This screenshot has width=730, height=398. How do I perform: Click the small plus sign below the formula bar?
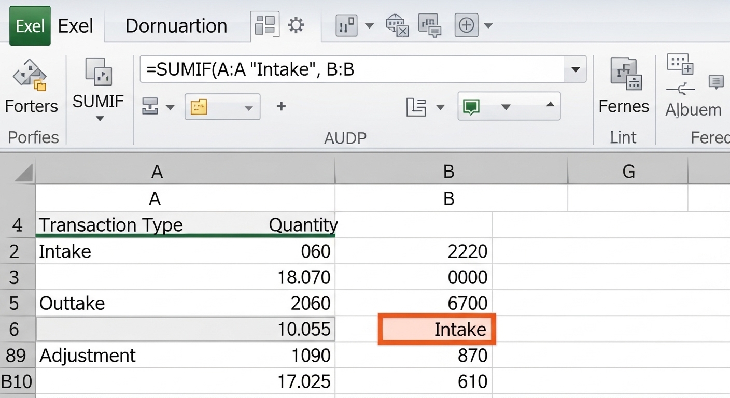coord(281,106)
